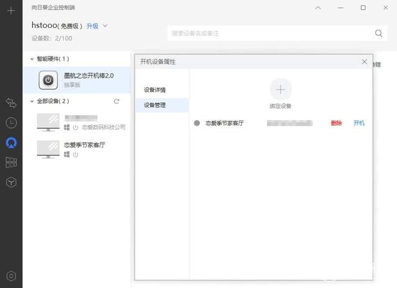Click the red 删除 link
397x288 pixels.
[336, 123]
